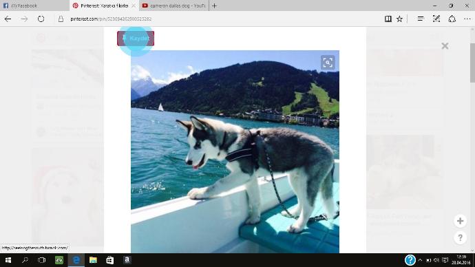Click the battery icon in system tray

[x=428, y=260]
